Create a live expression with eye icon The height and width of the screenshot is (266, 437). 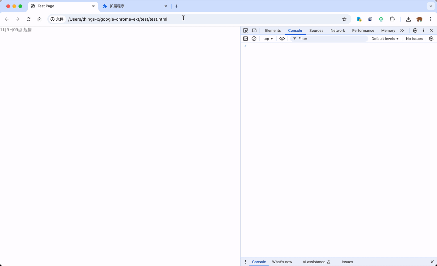(x=282, y=39)
